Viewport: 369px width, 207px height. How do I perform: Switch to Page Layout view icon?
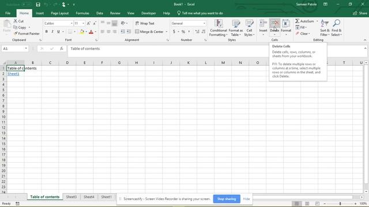(307, 204)
